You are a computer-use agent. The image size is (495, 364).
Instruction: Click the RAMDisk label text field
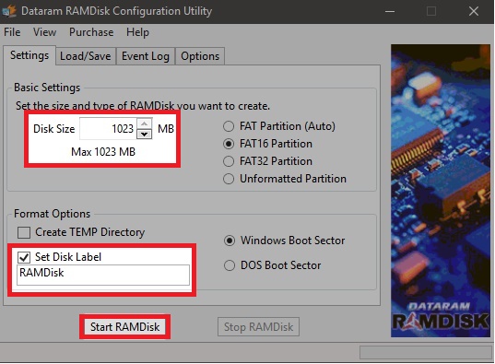(x=103, y=275)
